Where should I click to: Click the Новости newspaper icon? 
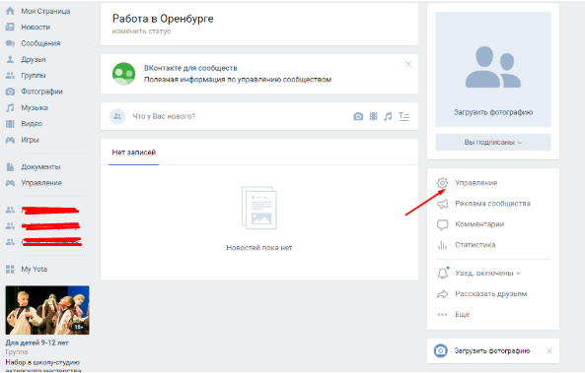10,27
